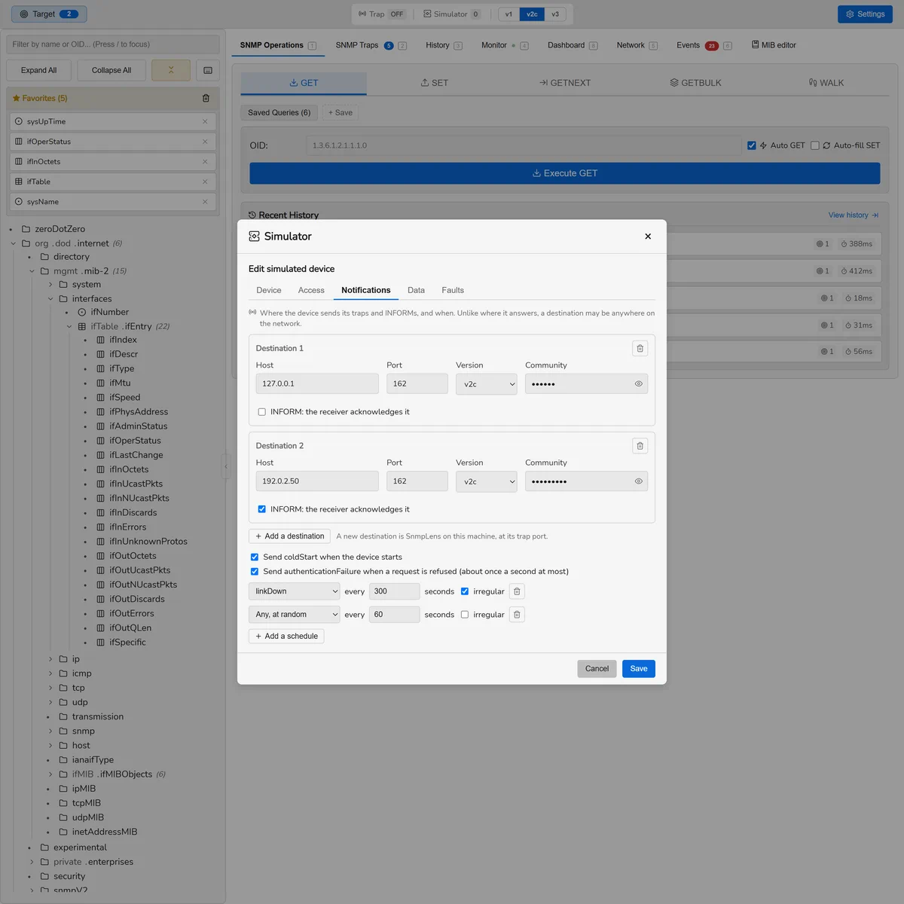Click Add a destination button
This screenshot has width=904, height=904.
pos(290,536)
